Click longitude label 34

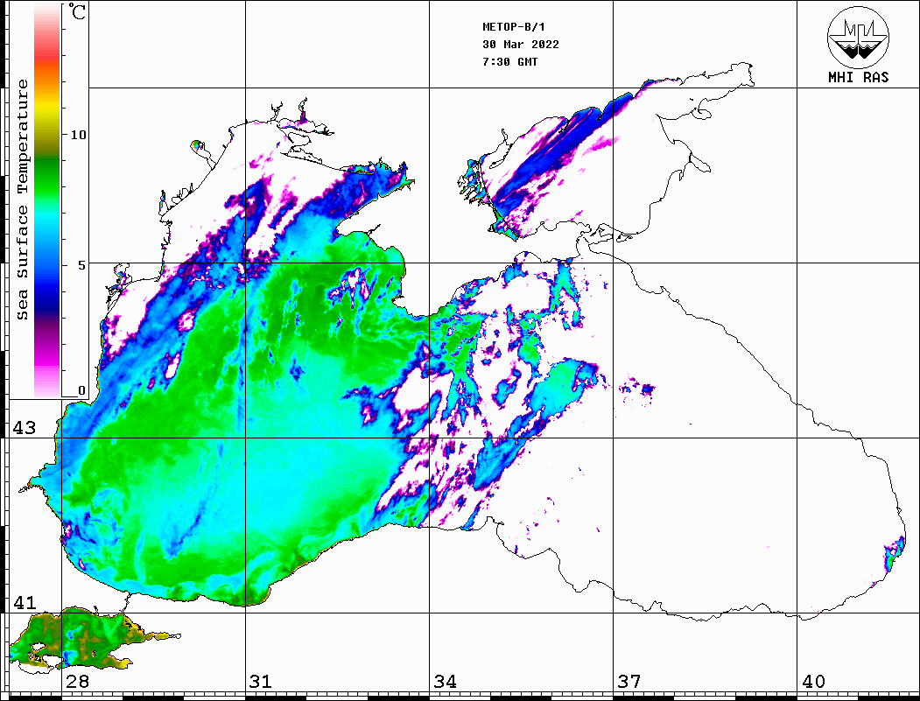445,682
